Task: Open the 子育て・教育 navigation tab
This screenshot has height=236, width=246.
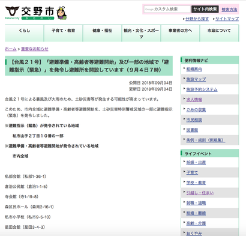Action: click(63, 33)
